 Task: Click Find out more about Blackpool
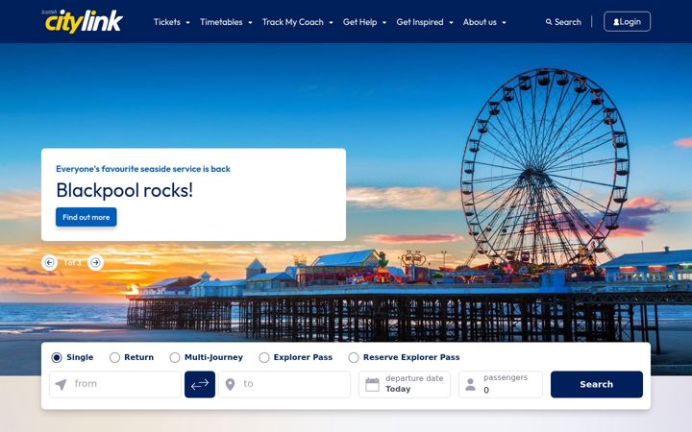coord(86,217)
